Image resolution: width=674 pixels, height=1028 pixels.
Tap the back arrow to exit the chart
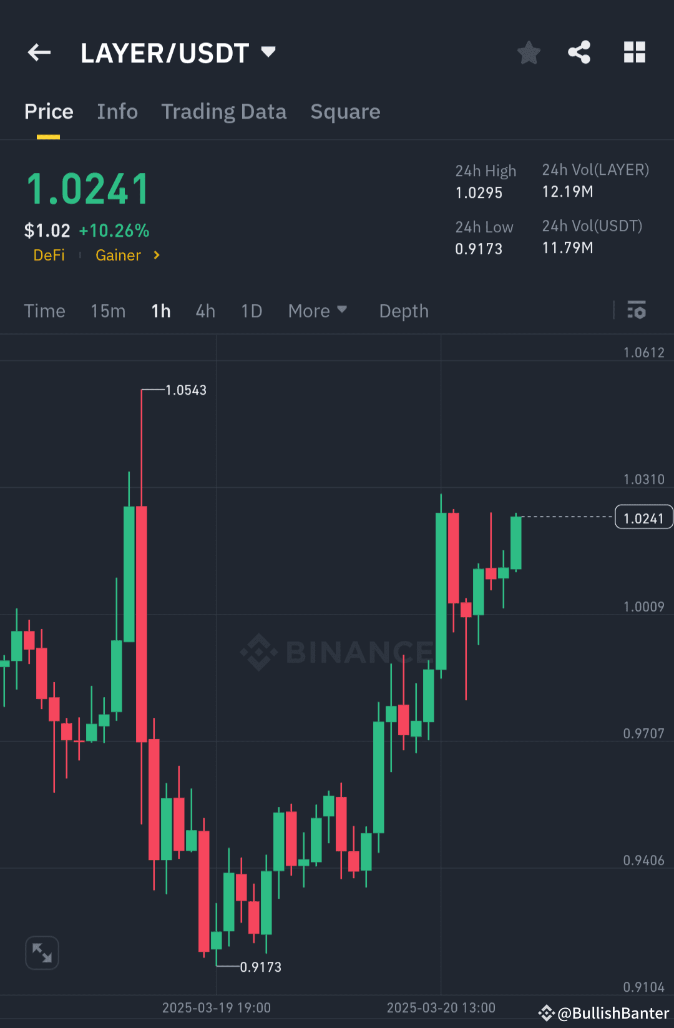coord(39,52)
